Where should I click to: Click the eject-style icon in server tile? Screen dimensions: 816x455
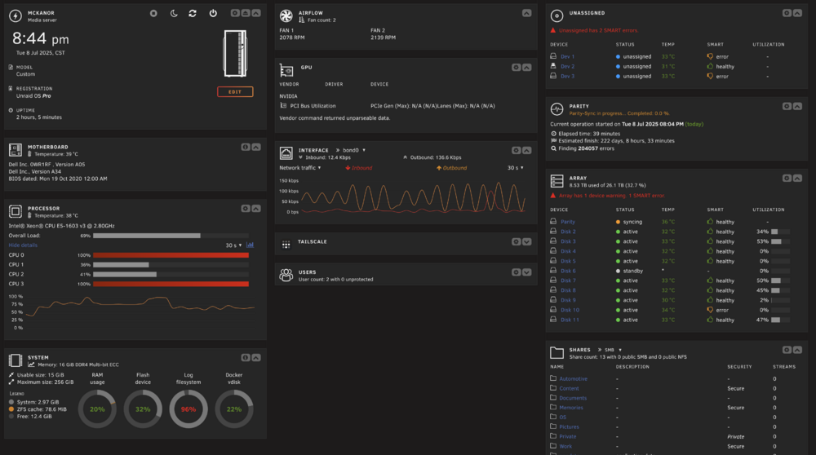[x=246, y=13]
